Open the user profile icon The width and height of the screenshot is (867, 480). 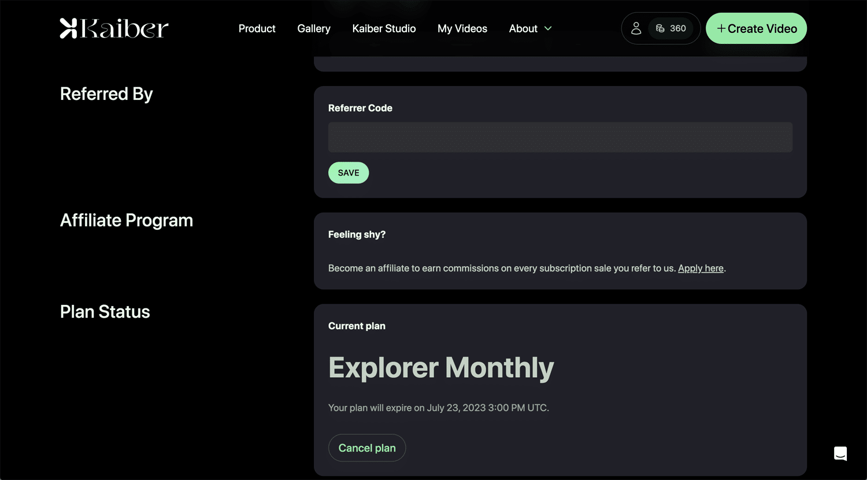click(636, 28)
